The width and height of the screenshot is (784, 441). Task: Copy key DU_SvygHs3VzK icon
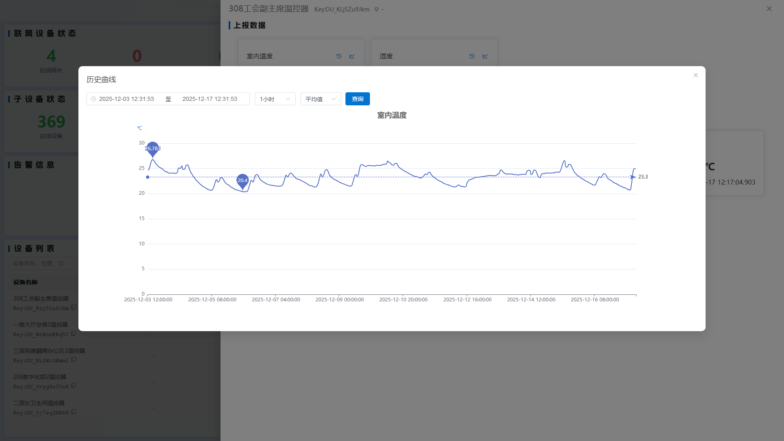73,386
